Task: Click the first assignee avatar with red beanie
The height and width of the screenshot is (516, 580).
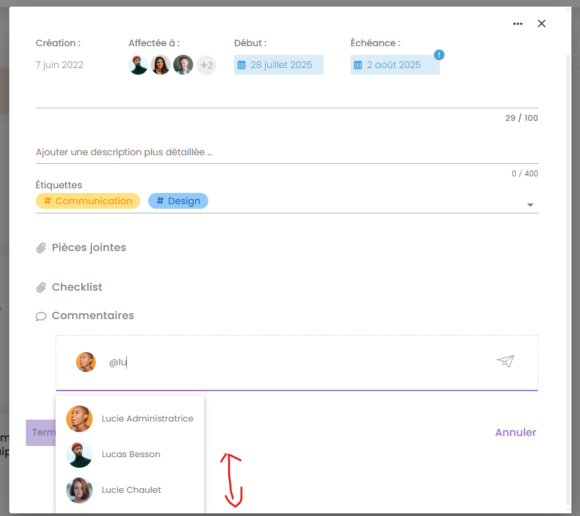Action: pos(138,65)
